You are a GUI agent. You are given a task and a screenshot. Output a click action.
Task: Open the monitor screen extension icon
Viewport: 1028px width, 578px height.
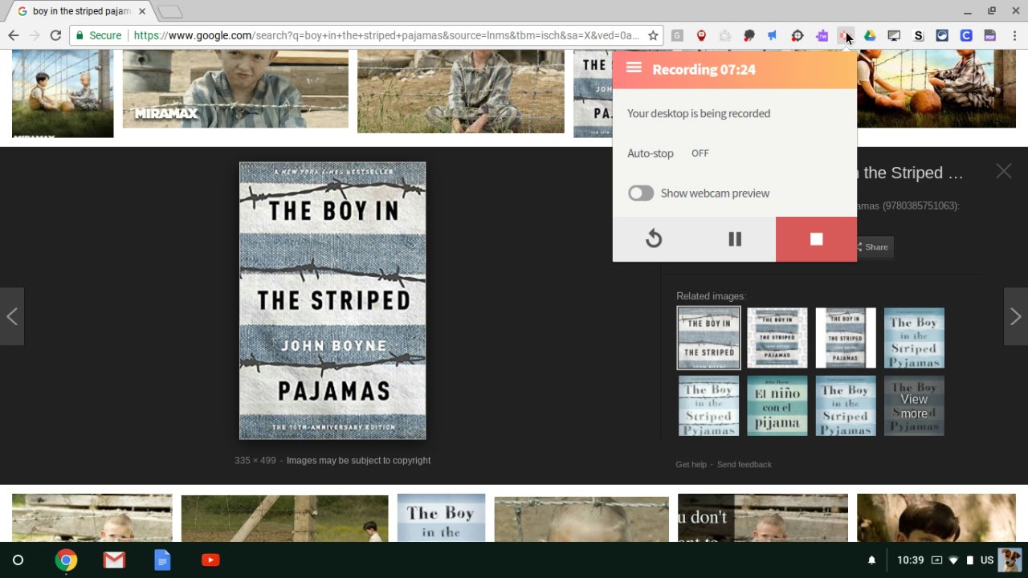[894, 35]
